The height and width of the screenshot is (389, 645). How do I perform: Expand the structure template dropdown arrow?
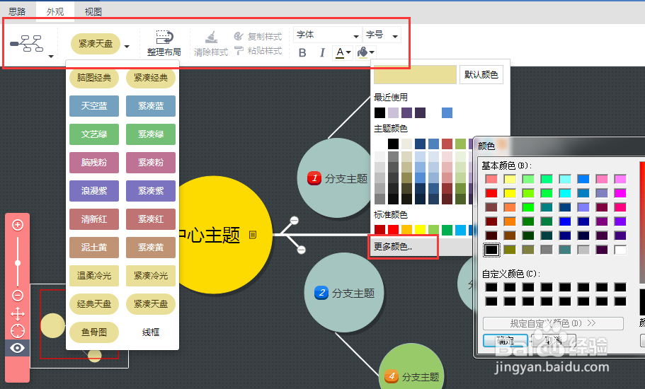click(x=51, y=57)
